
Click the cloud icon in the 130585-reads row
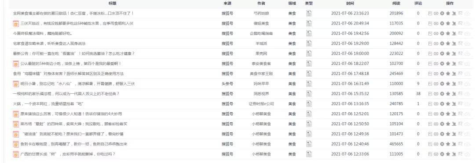467,94
